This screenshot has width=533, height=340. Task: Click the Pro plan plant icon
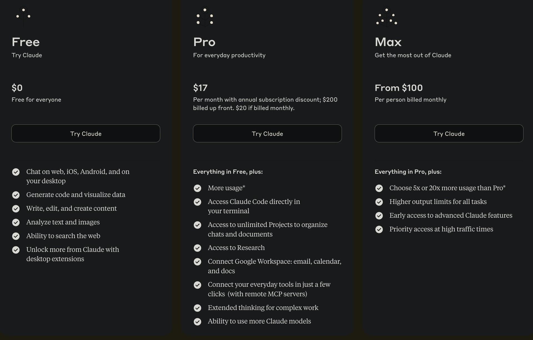tap(205, 16)
